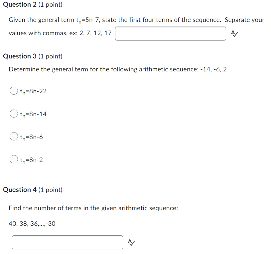Click the tn=8n-14 option label text

click(33, 113)
